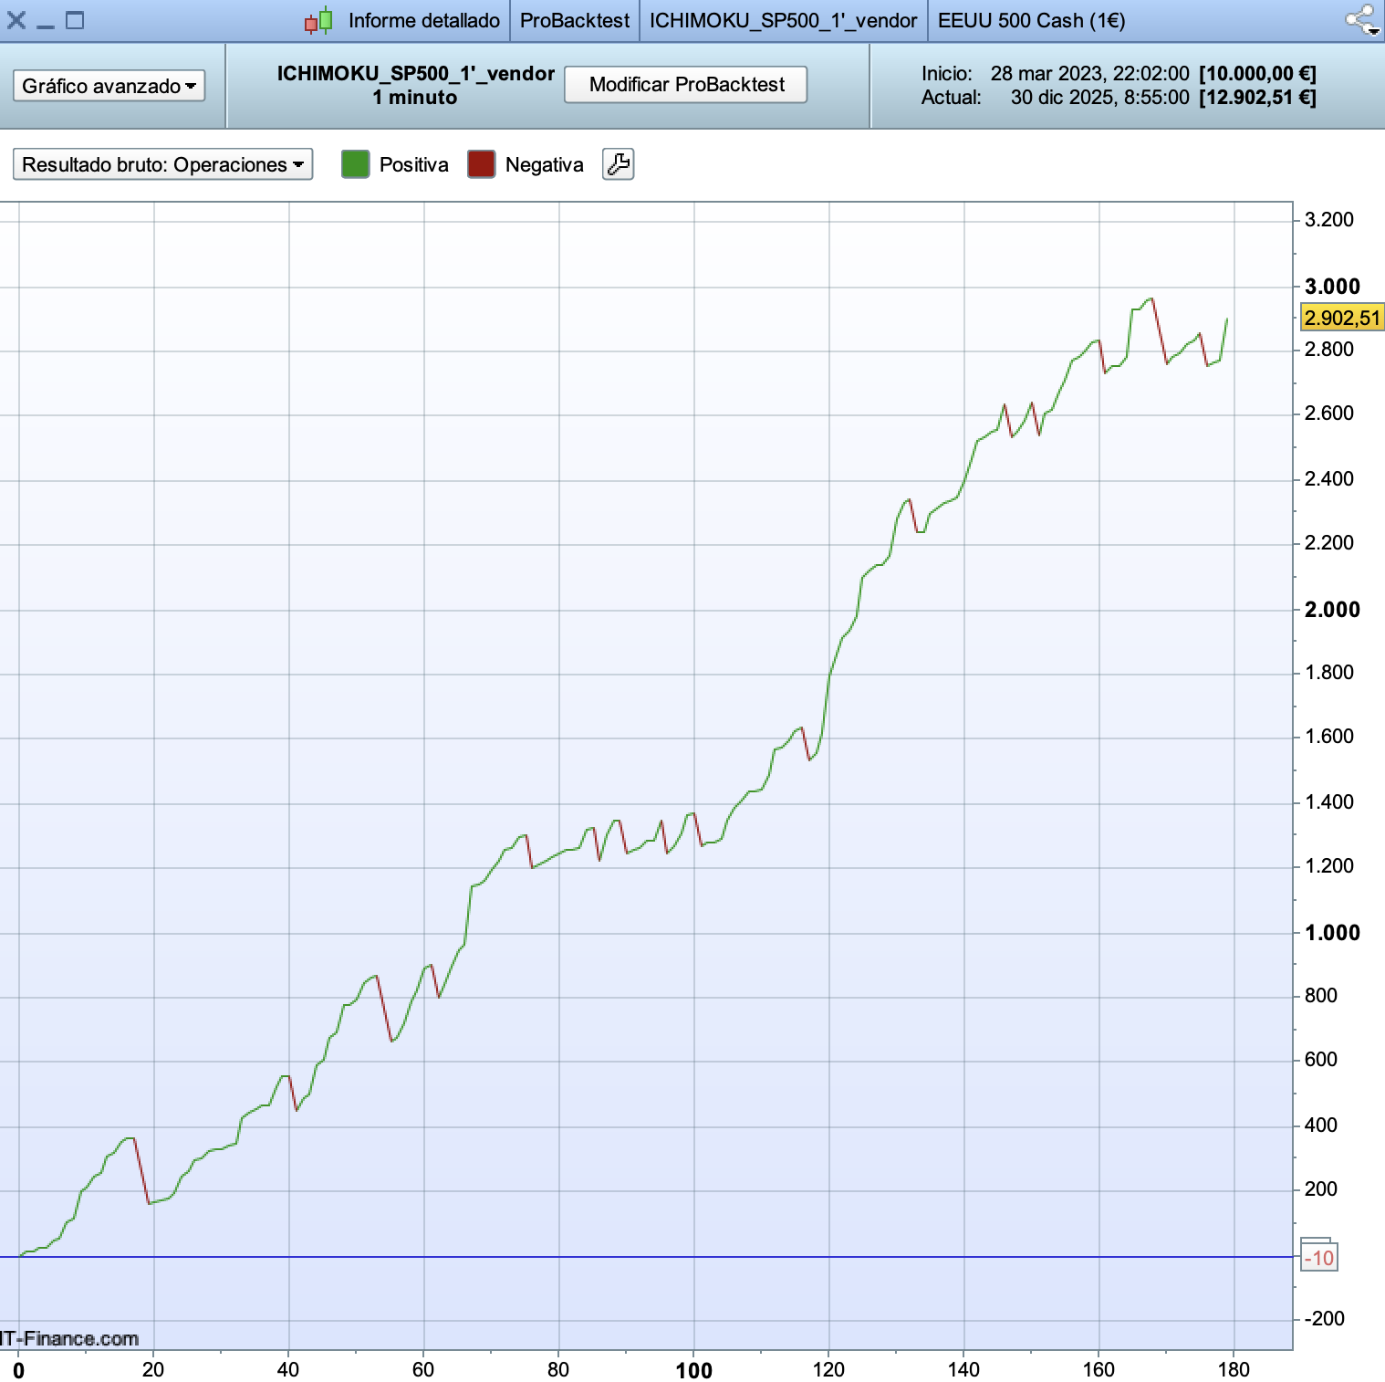This screenshot has height=1382, width=1385.
Task: Select the Informe detallado tab
Action: click(x=423, y=20)
